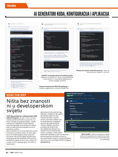Image resolution: width=118 pixels, height=157 pixels.
Task: Open the REST API ChatGPT screenshot thumbnail
Action: [22, 56]
